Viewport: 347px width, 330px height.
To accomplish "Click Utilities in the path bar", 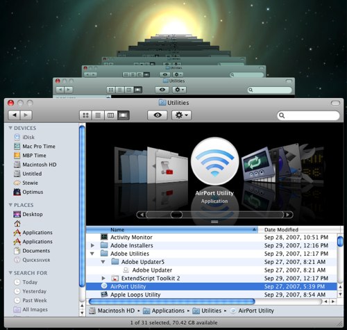I will [208, 311].
